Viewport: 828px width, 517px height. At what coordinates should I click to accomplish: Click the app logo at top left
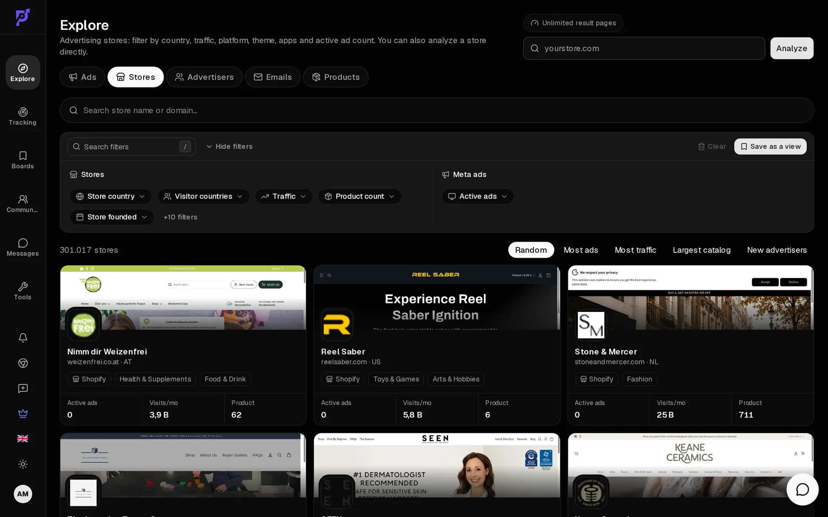point(23,17)
